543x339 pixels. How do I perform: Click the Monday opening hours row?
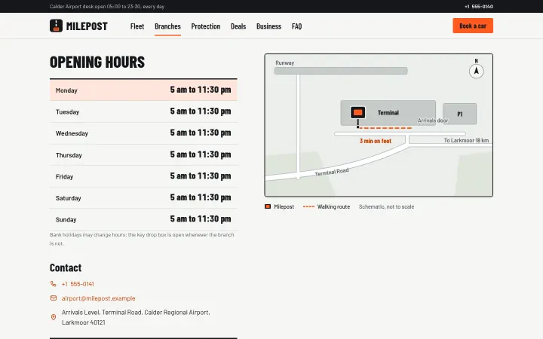[143, 90]
